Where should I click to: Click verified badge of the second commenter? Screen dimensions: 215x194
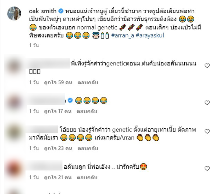[x=70, y=100]
